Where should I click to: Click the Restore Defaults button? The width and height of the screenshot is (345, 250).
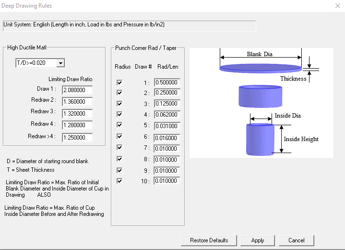point(209,240)
